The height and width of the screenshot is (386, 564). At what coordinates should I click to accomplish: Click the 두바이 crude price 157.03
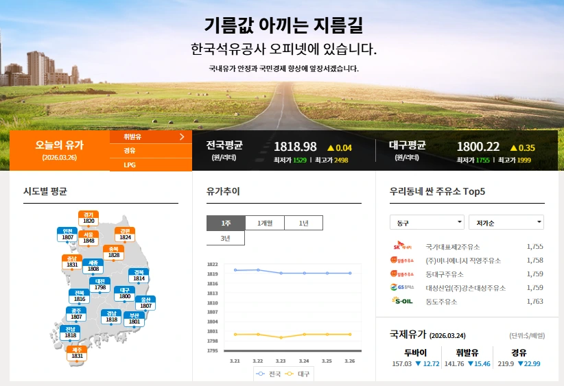coord(402,363)
